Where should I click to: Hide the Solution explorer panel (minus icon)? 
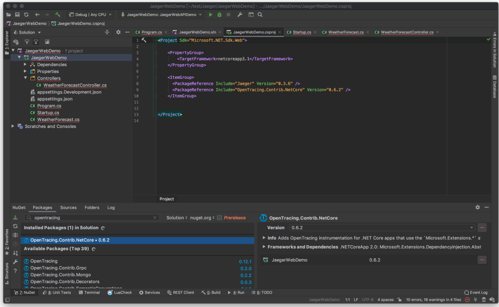pos(127,32)
